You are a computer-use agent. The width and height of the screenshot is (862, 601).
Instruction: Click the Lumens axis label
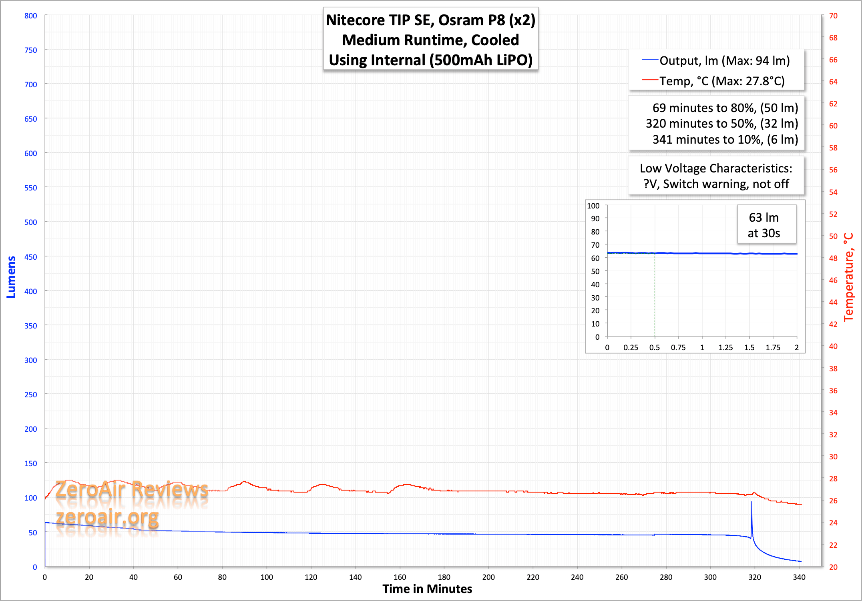click(x=11, y=277)
